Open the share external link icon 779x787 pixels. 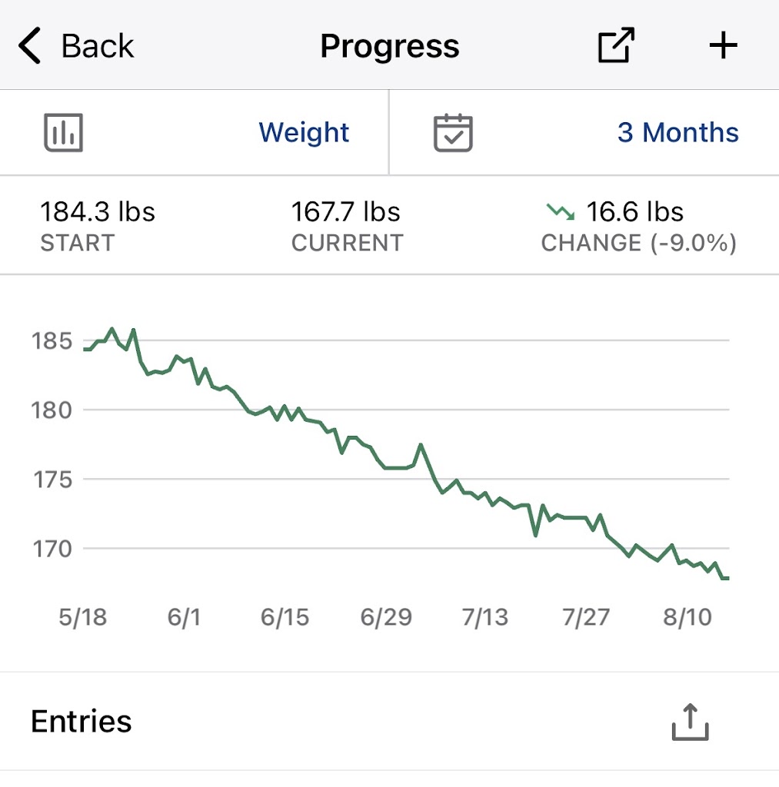click(x=616, y=46)
